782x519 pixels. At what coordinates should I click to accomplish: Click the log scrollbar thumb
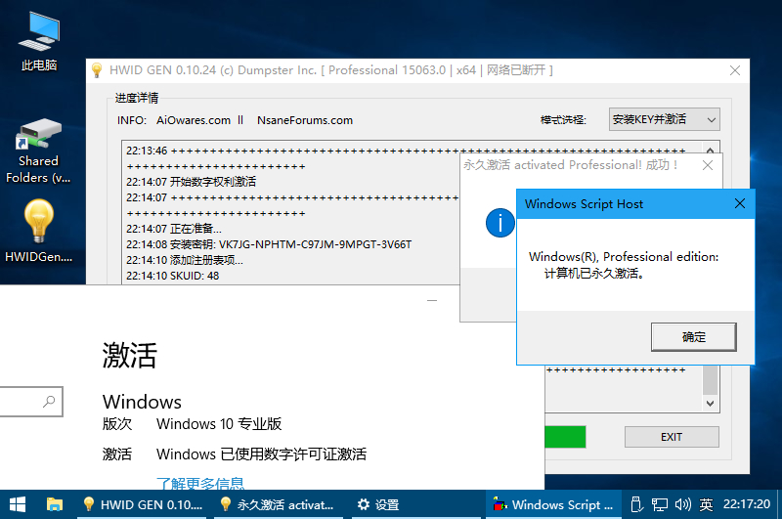tap(711, 380)
